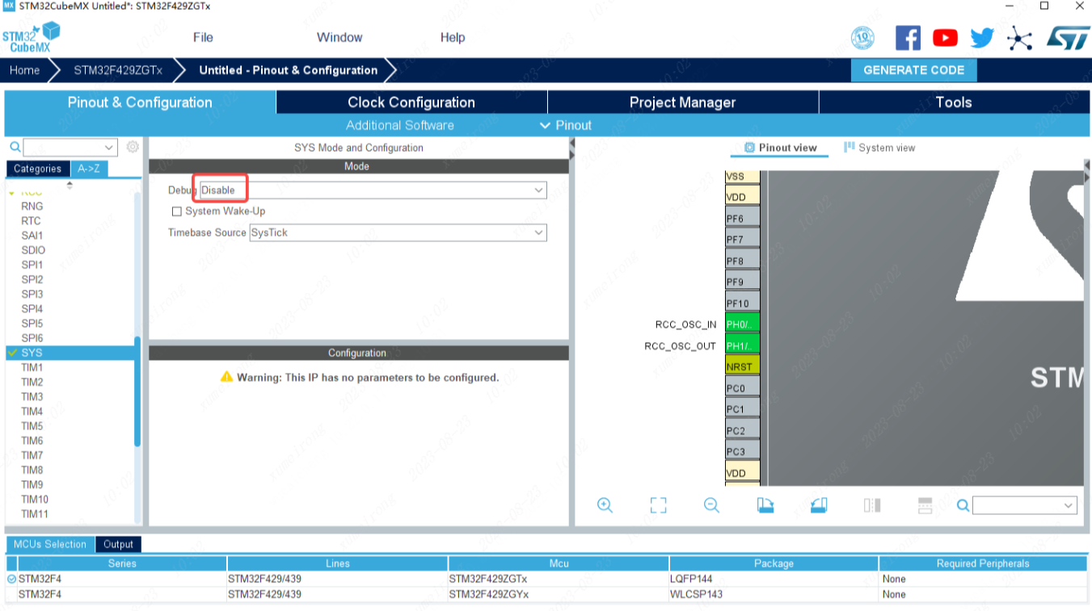Open the ST YouTube channel icon
Screen dimensions: 1092x611
click(945, 38)
